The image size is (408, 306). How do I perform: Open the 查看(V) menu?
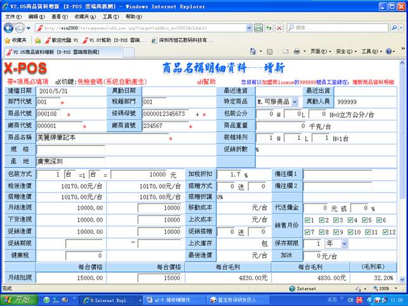point(60,16)
